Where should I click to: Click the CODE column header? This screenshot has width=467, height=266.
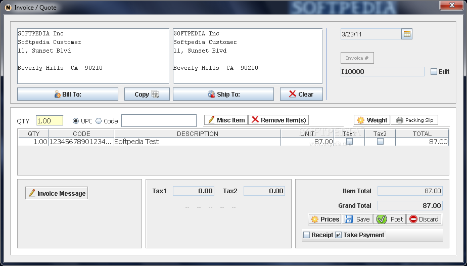(81, 134)
